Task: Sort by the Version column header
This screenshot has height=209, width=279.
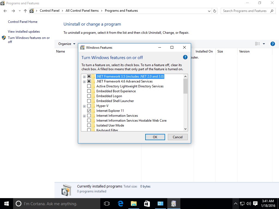Action: point(244,51)
